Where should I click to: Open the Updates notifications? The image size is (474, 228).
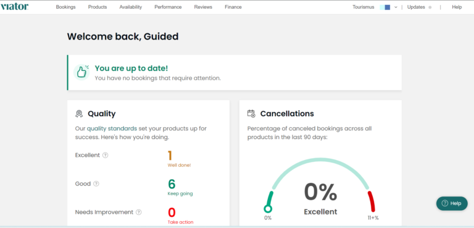point(416,7)
